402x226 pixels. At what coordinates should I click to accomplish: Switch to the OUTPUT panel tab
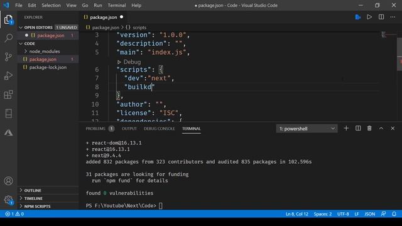[x=129, y=129]
